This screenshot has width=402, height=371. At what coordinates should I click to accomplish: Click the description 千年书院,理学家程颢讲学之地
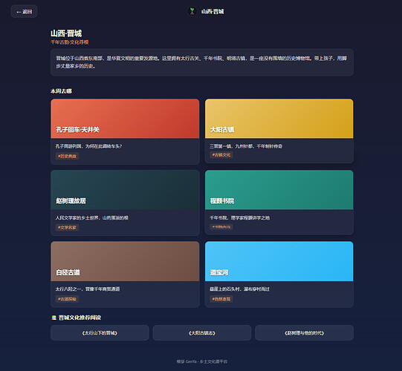point(240,217)
